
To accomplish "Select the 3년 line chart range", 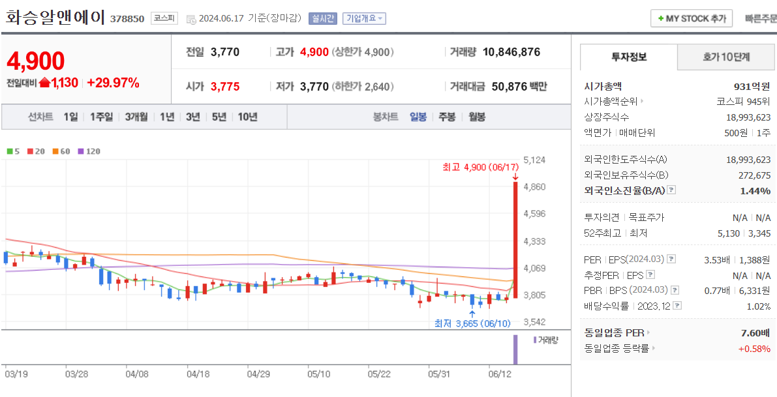I will click(192, 117).
